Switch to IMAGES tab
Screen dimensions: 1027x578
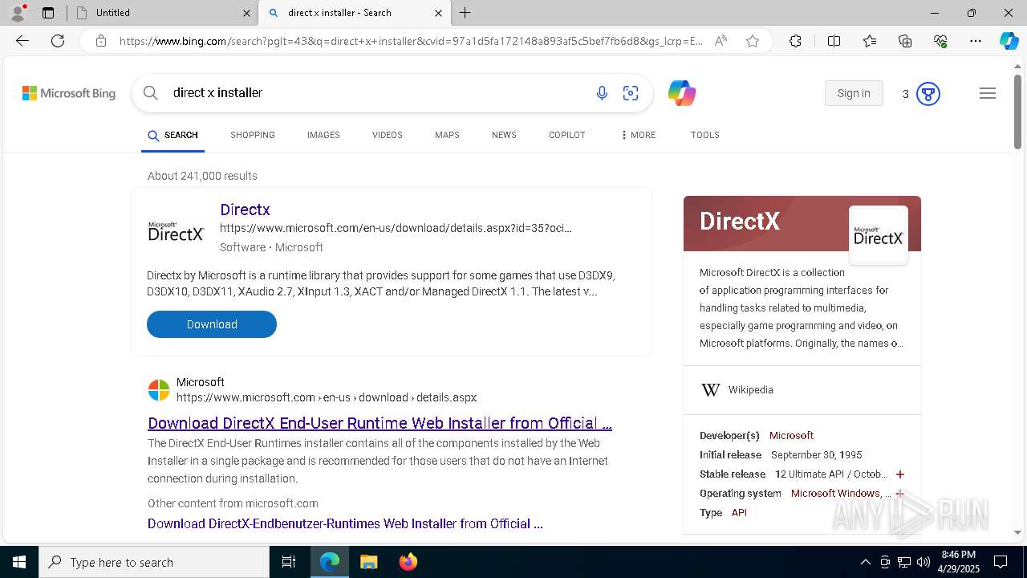point(323,135)
